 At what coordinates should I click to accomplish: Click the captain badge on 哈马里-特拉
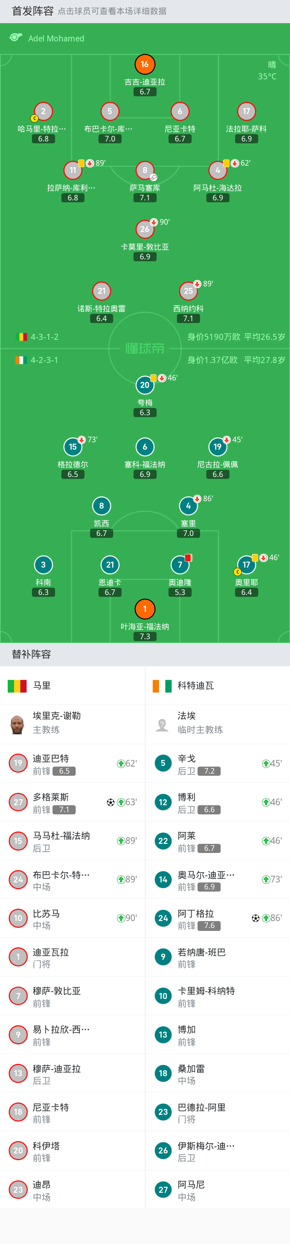(34, 118)
